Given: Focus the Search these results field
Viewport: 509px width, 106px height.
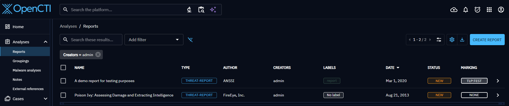Looking at the screenshot, I should (91, 40).
